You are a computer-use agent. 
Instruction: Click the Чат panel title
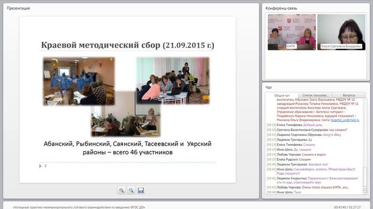pos(269,88)
